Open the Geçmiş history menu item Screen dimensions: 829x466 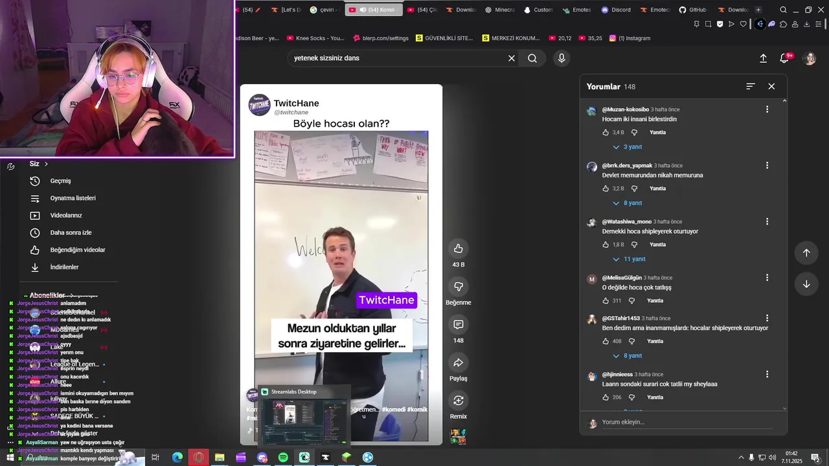pos(60,181)
